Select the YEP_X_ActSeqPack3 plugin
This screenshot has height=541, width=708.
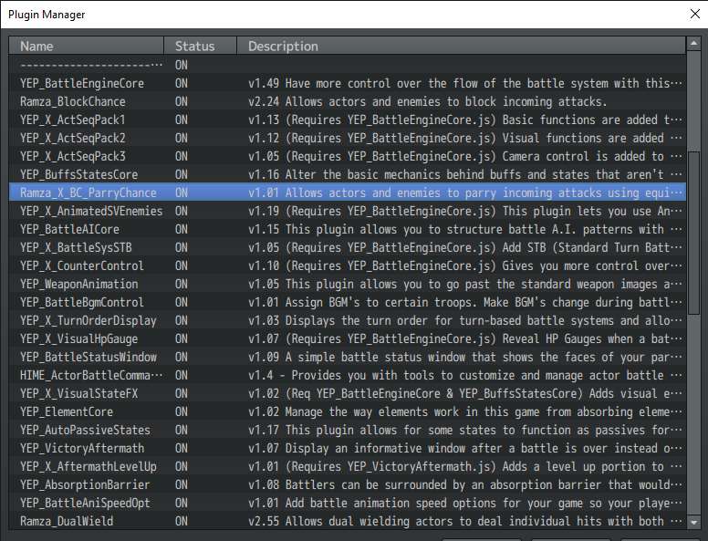pos(348,156)
